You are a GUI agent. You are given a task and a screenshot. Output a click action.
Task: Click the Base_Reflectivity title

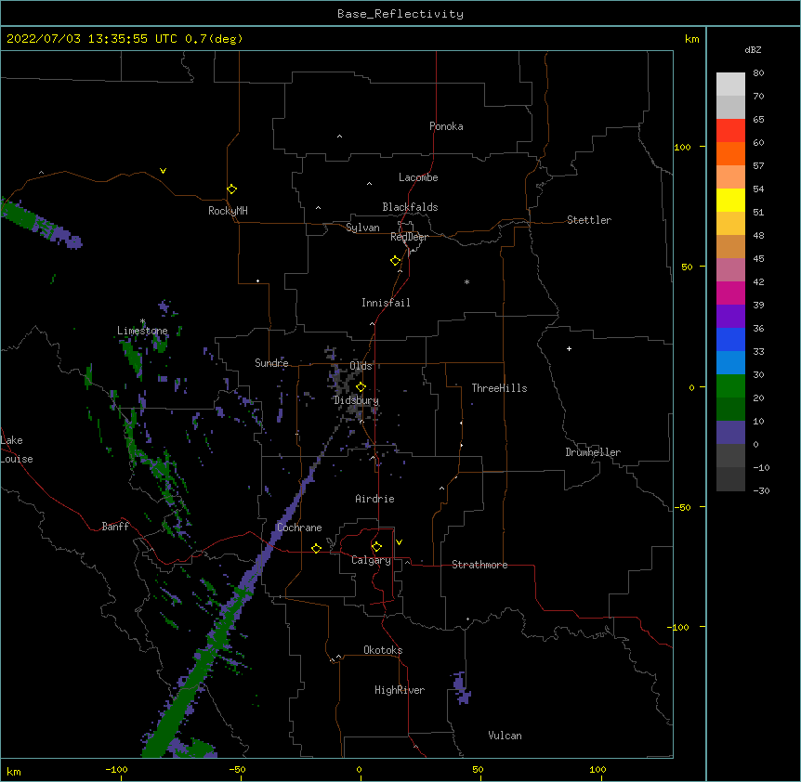pyautogui.click(x=400, y=14)
